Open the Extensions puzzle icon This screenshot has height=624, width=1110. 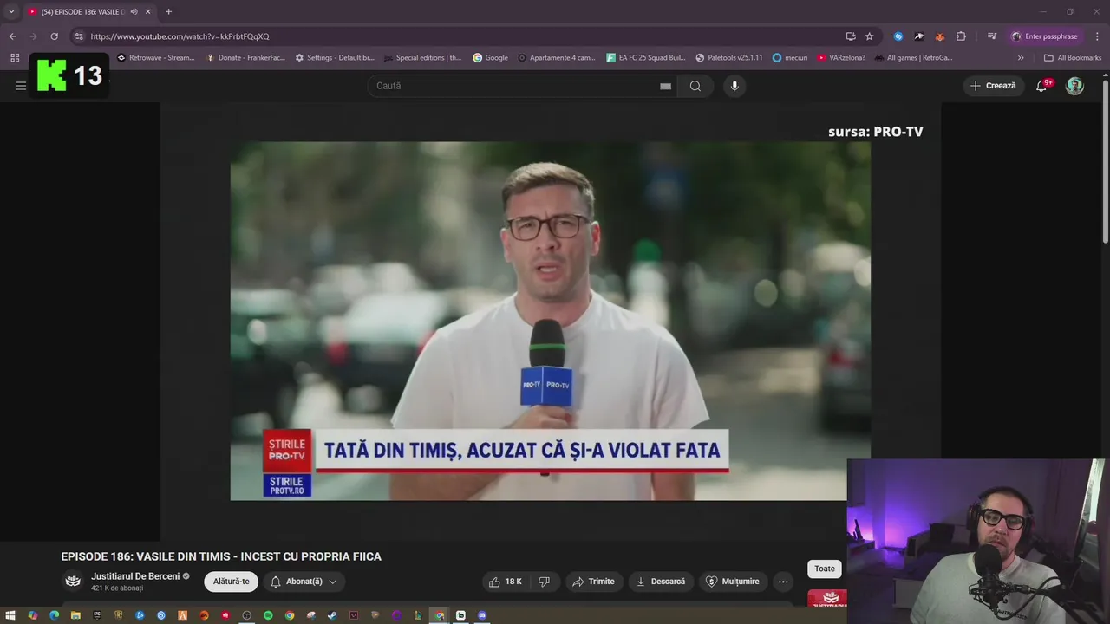pyautogui.click(x=961, y=36)
